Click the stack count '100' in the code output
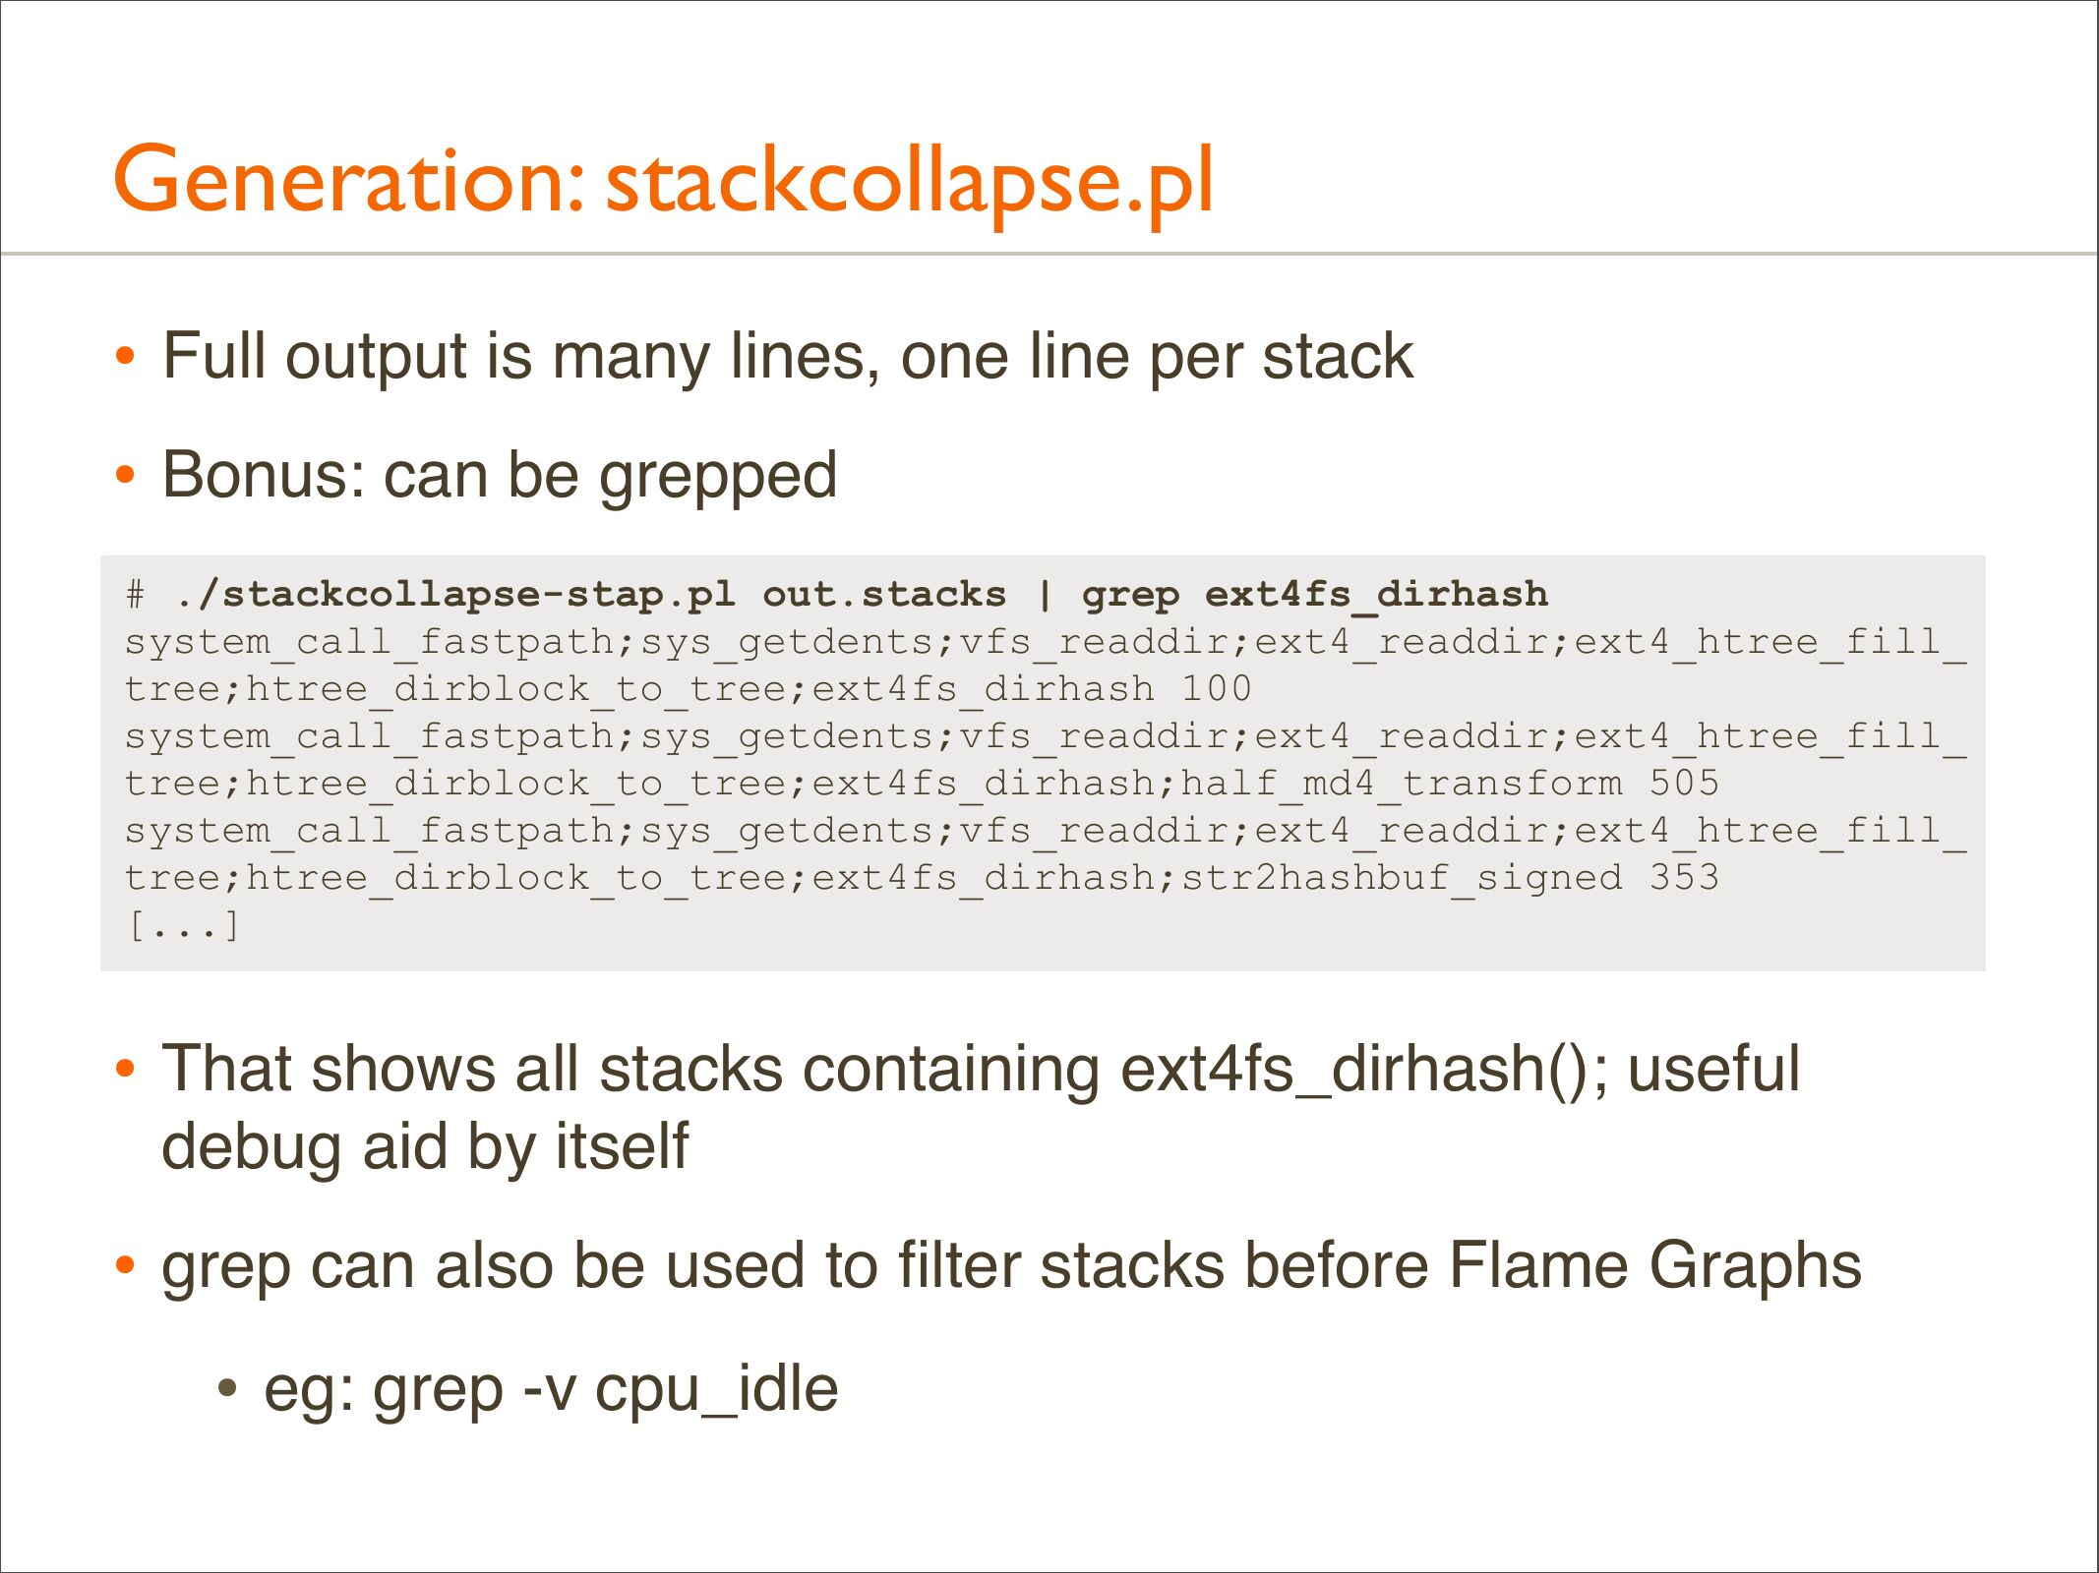 1216,689
